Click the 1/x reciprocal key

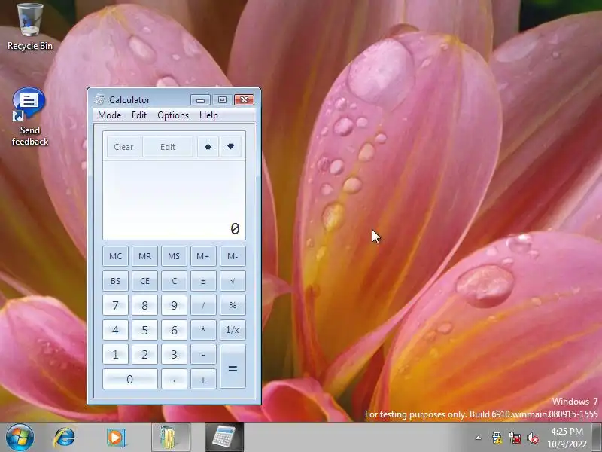233,330
